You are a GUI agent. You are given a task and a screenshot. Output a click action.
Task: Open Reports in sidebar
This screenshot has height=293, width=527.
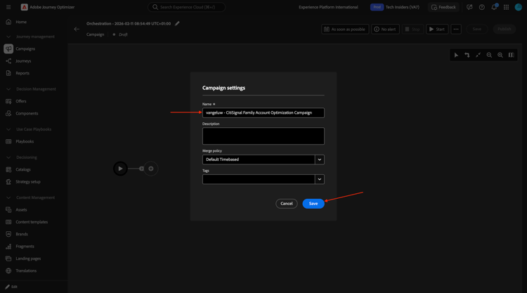coord(22,73)
